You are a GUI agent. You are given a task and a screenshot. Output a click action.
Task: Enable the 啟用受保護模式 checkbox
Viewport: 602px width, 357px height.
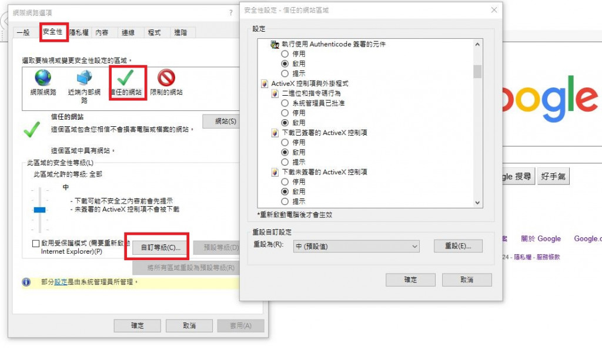[x=36, y=244]
